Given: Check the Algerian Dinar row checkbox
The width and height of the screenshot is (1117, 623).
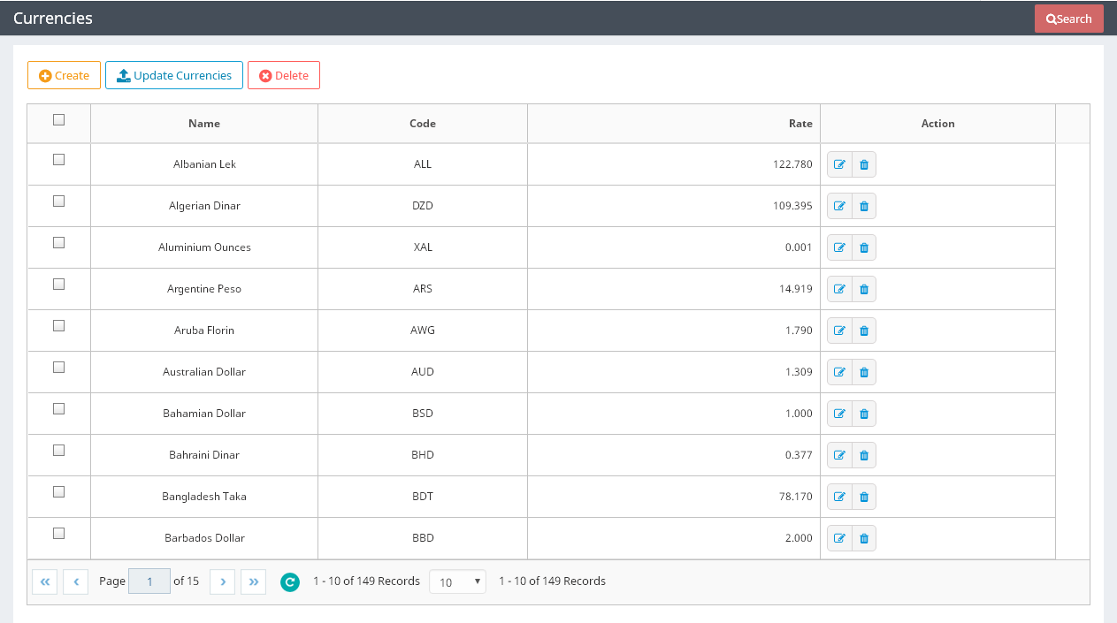Looking at the screenshot, I should [x=58, y=201].
